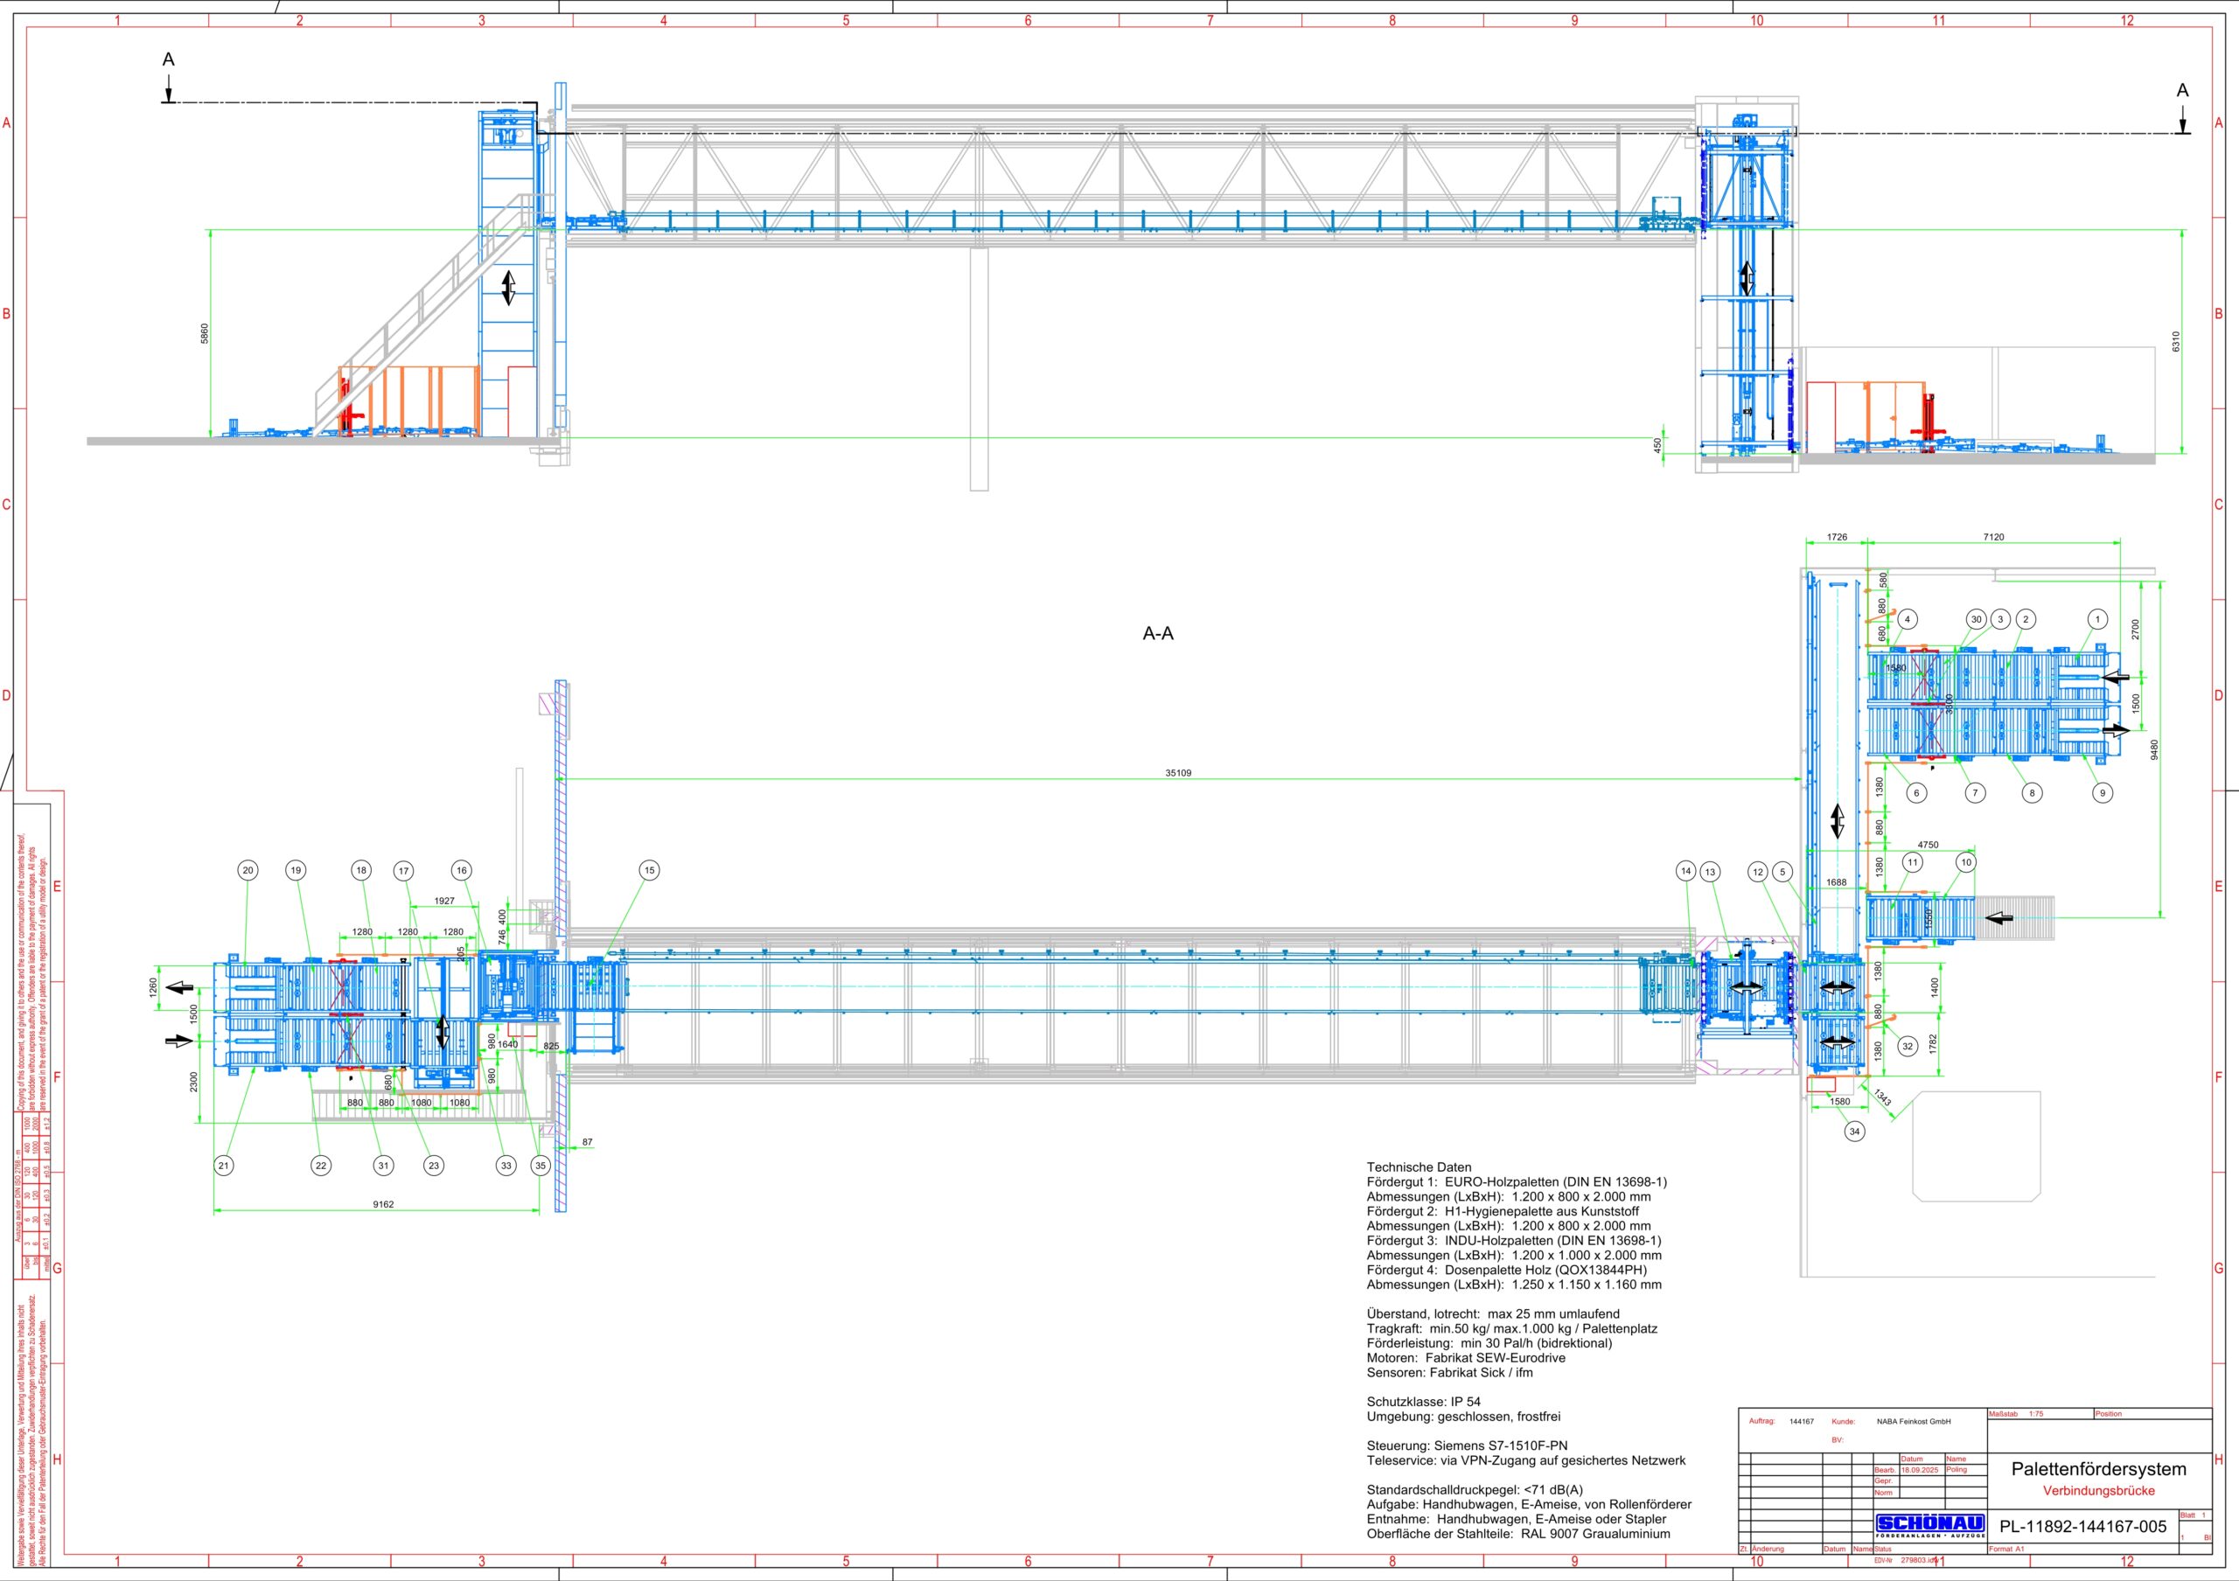Click item balloon number 15
Screen dimensions: 2239x1581
[650, 870]
